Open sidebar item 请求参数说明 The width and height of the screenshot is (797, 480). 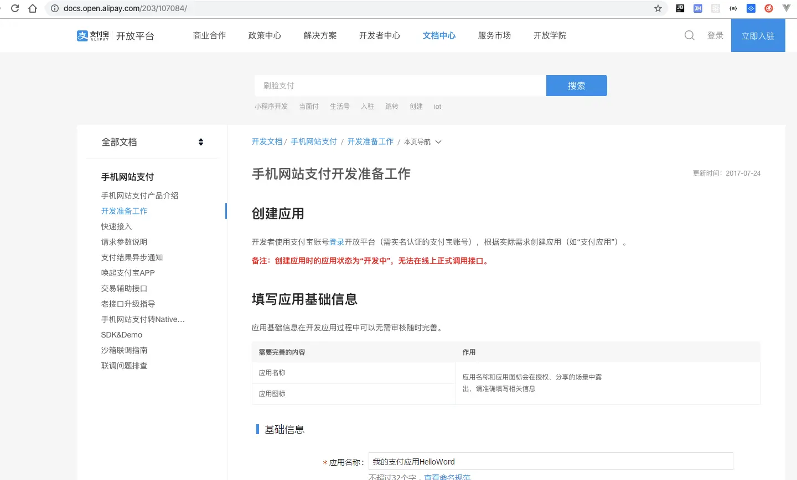coord(125,242)
